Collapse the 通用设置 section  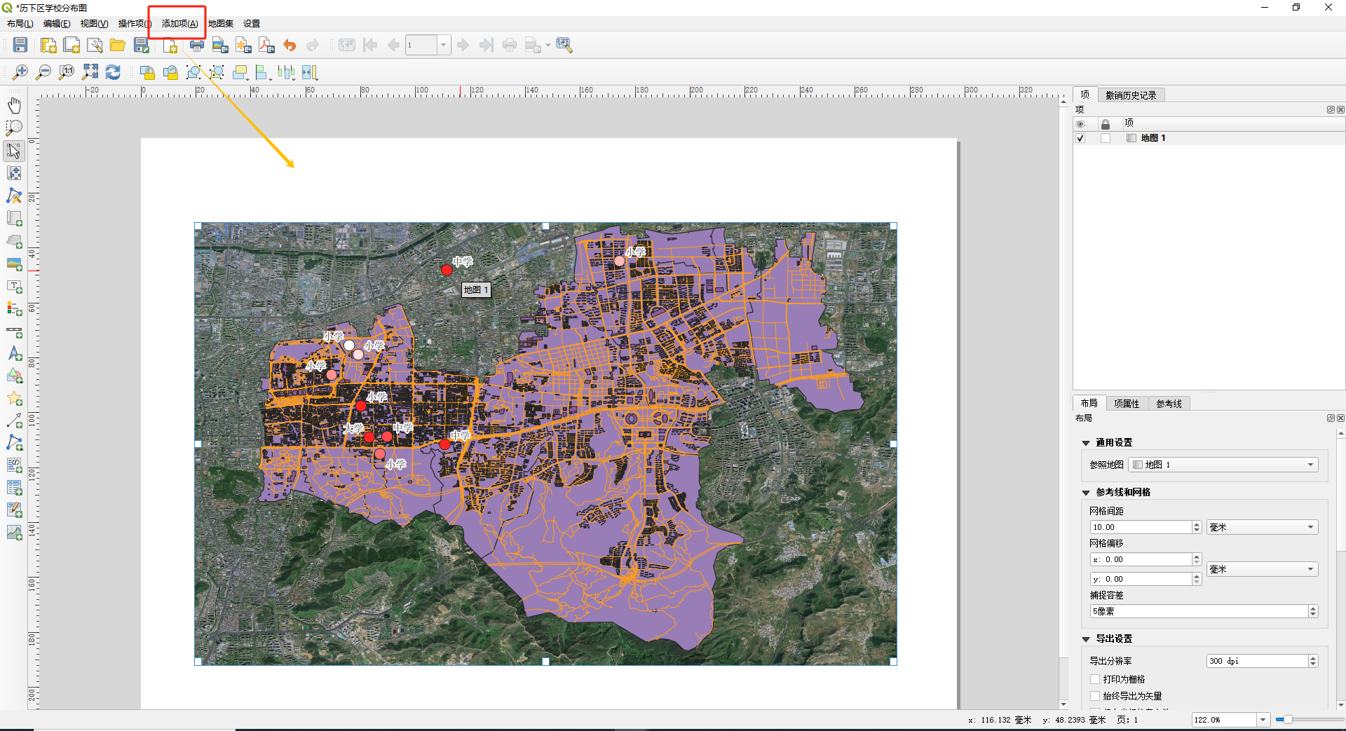[x=1086, y=443]
